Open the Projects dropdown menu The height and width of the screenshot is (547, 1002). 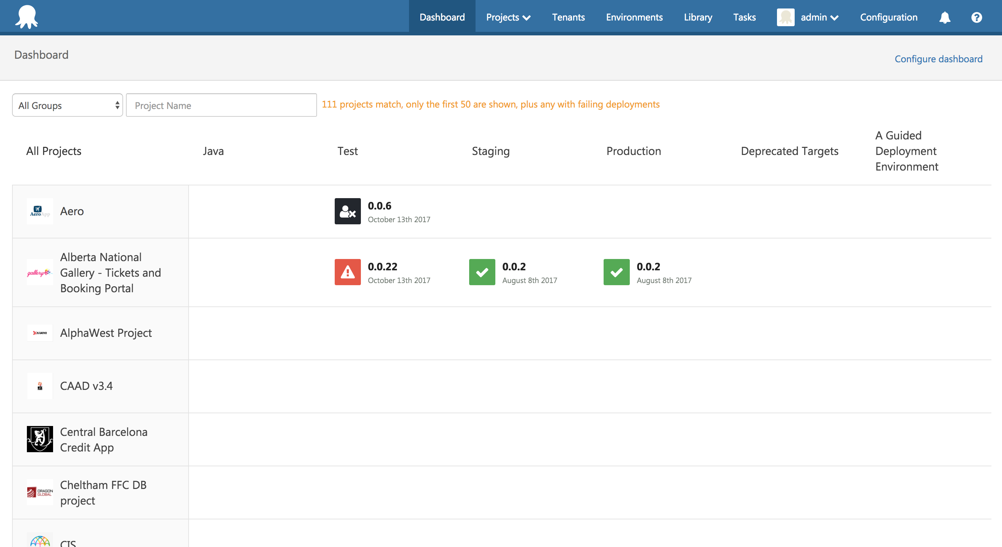[508, 17]
